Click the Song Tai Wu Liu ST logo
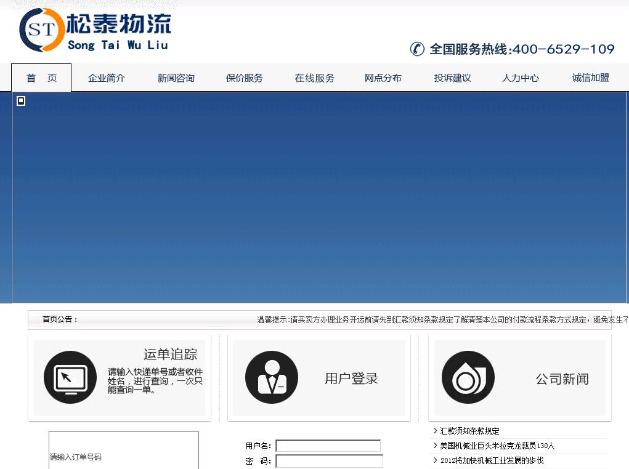Viewport: 629px width, 469px height. pyautogui.click(x=94, y=30)
